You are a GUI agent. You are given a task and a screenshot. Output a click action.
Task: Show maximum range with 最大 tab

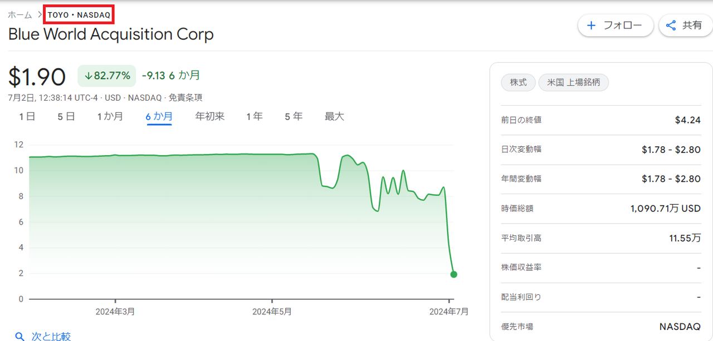point(334,116)
